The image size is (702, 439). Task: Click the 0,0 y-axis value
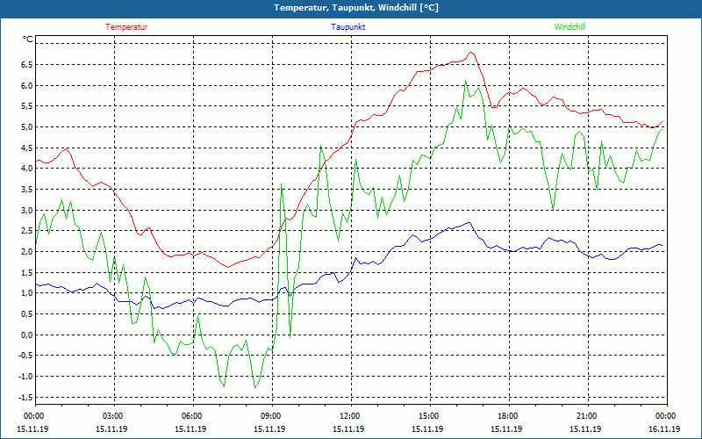[26, 335]
